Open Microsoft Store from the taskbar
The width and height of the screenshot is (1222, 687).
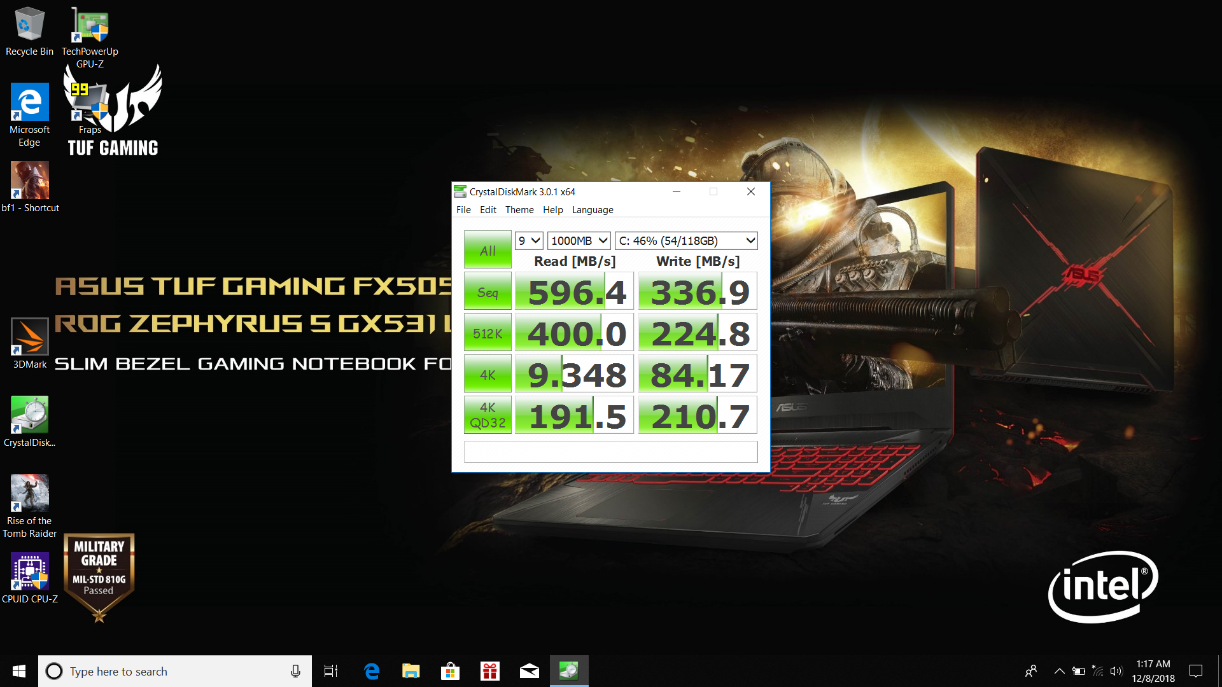[x=451, y=671]
